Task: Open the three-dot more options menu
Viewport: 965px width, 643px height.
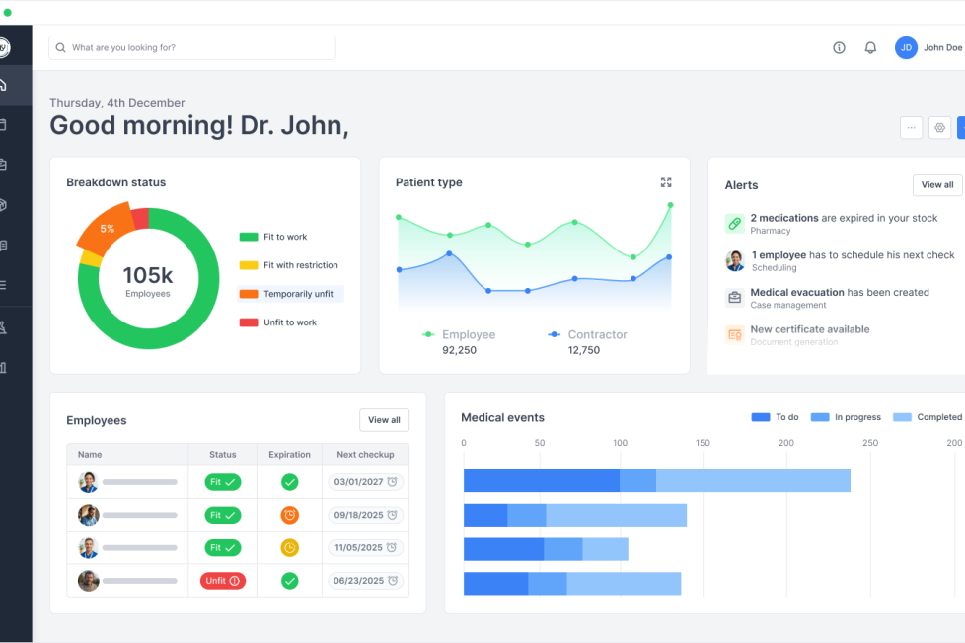Action: coord(911,128)
